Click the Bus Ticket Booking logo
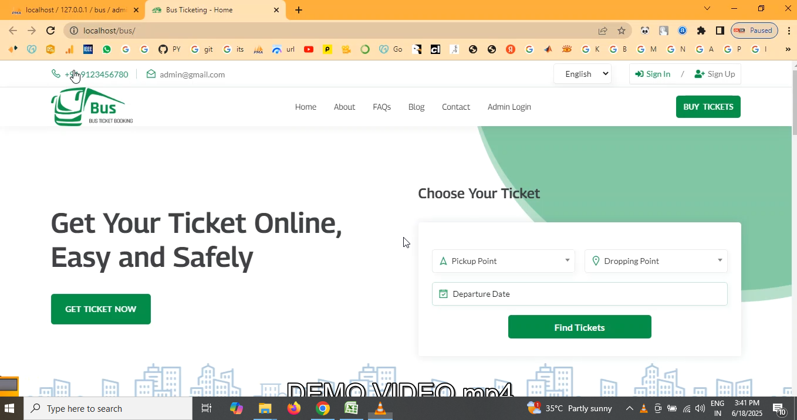Image resolution: width=797 pixels, height=420 pixels. (x=92, y=107)
